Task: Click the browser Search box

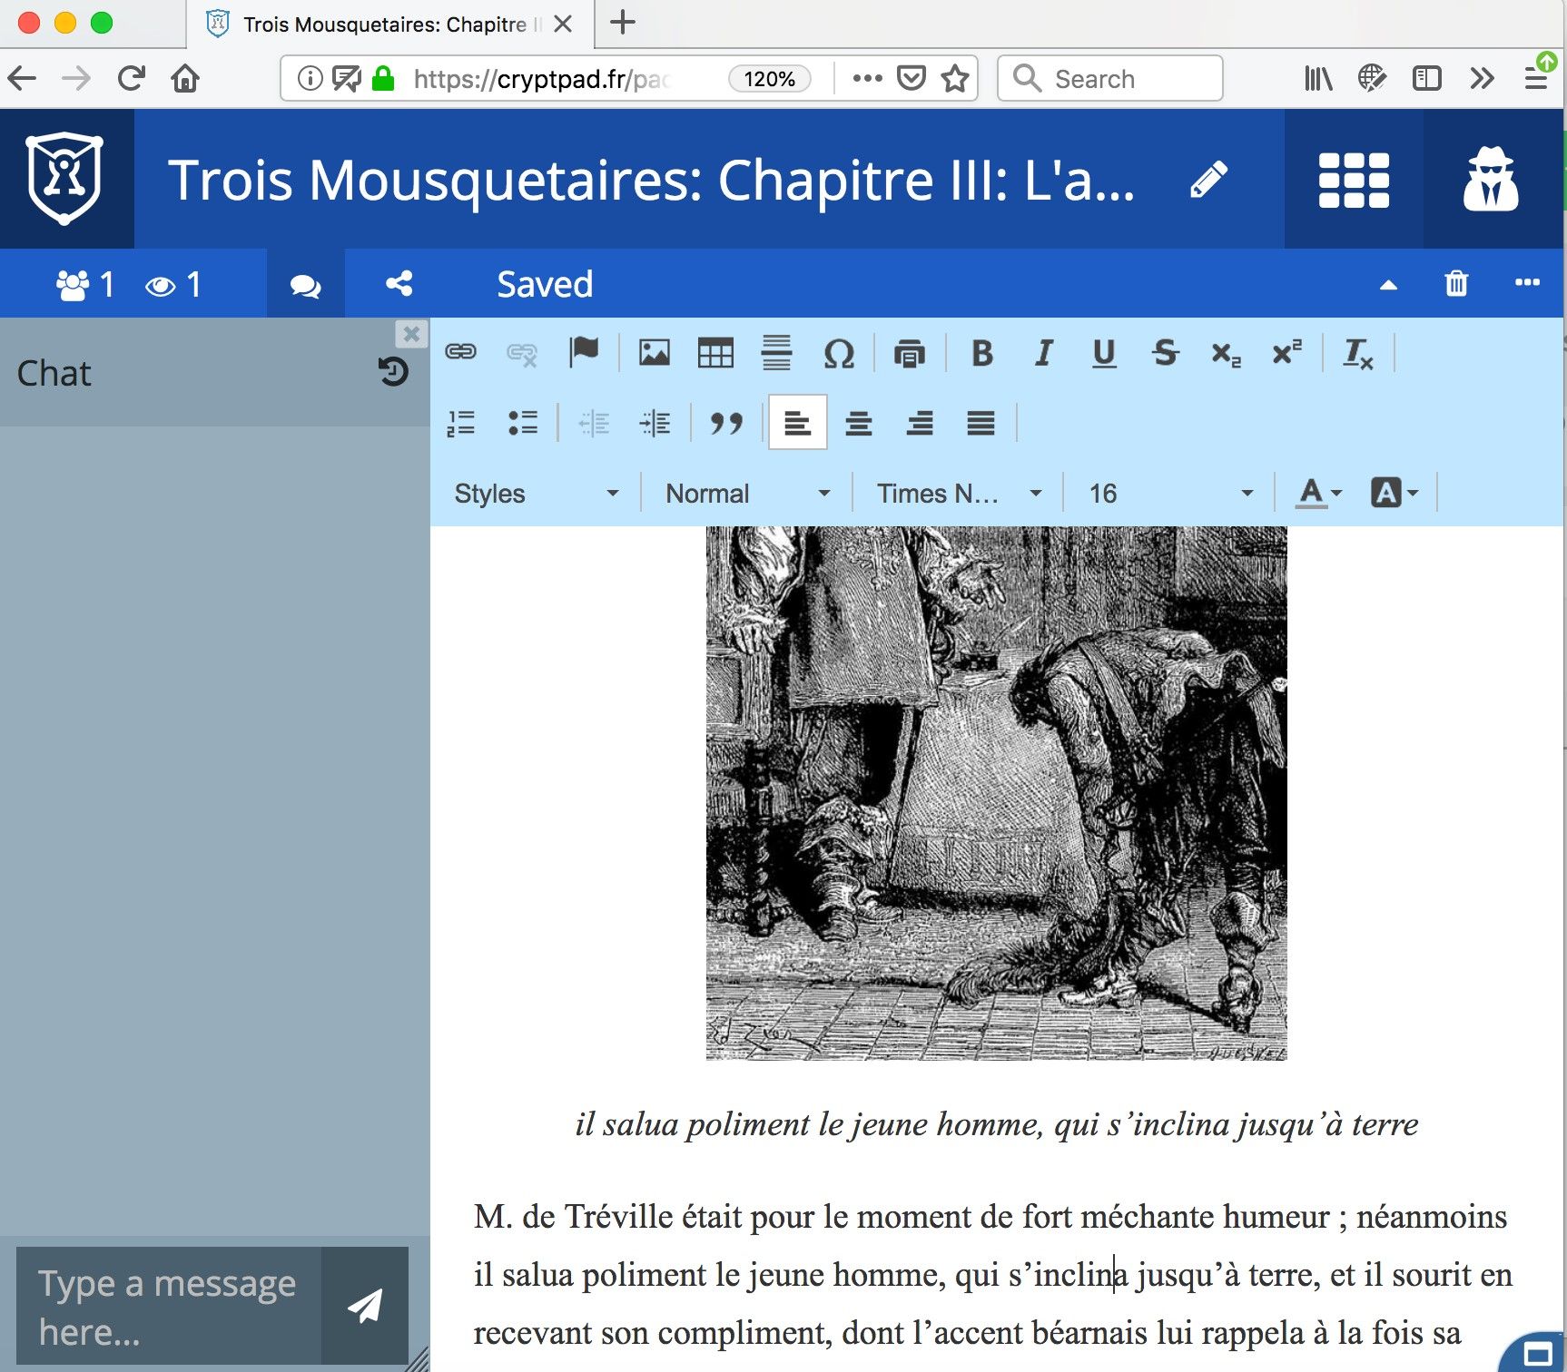Action: point(1109,78)
